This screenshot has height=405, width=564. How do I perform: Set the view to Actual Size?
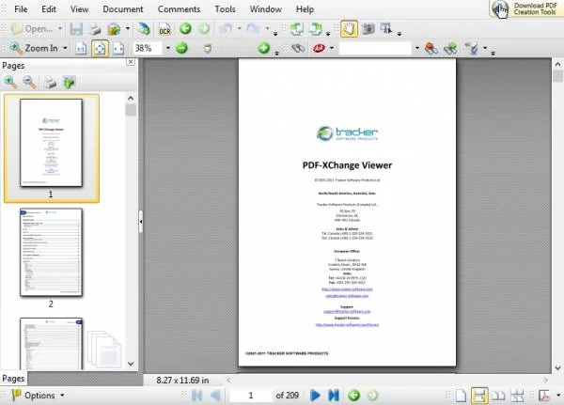(x=81, y=48)
